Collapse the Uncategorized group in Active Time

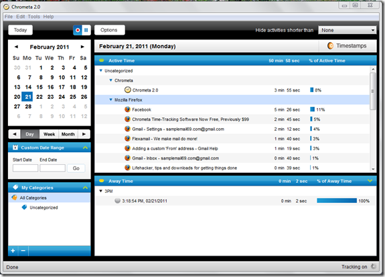(100, 71)
